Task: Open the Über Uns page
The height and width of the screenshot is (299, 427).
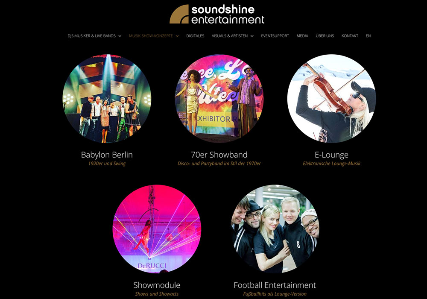Action: (325, 36)
